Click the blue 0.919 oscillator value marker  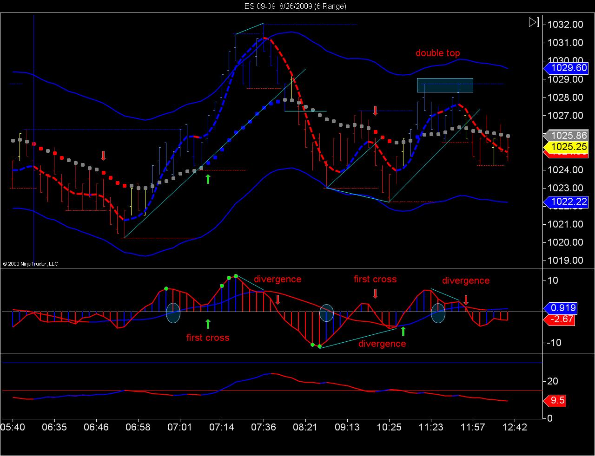(x=560, y=307)
